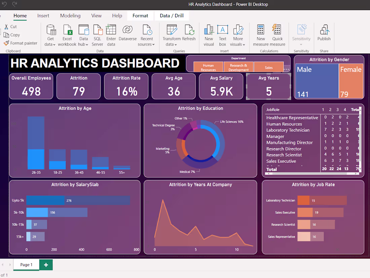Viewport: 370px width, 278px height.
Task: Toggle the Human Resources department filter
Action: (208, 66)
